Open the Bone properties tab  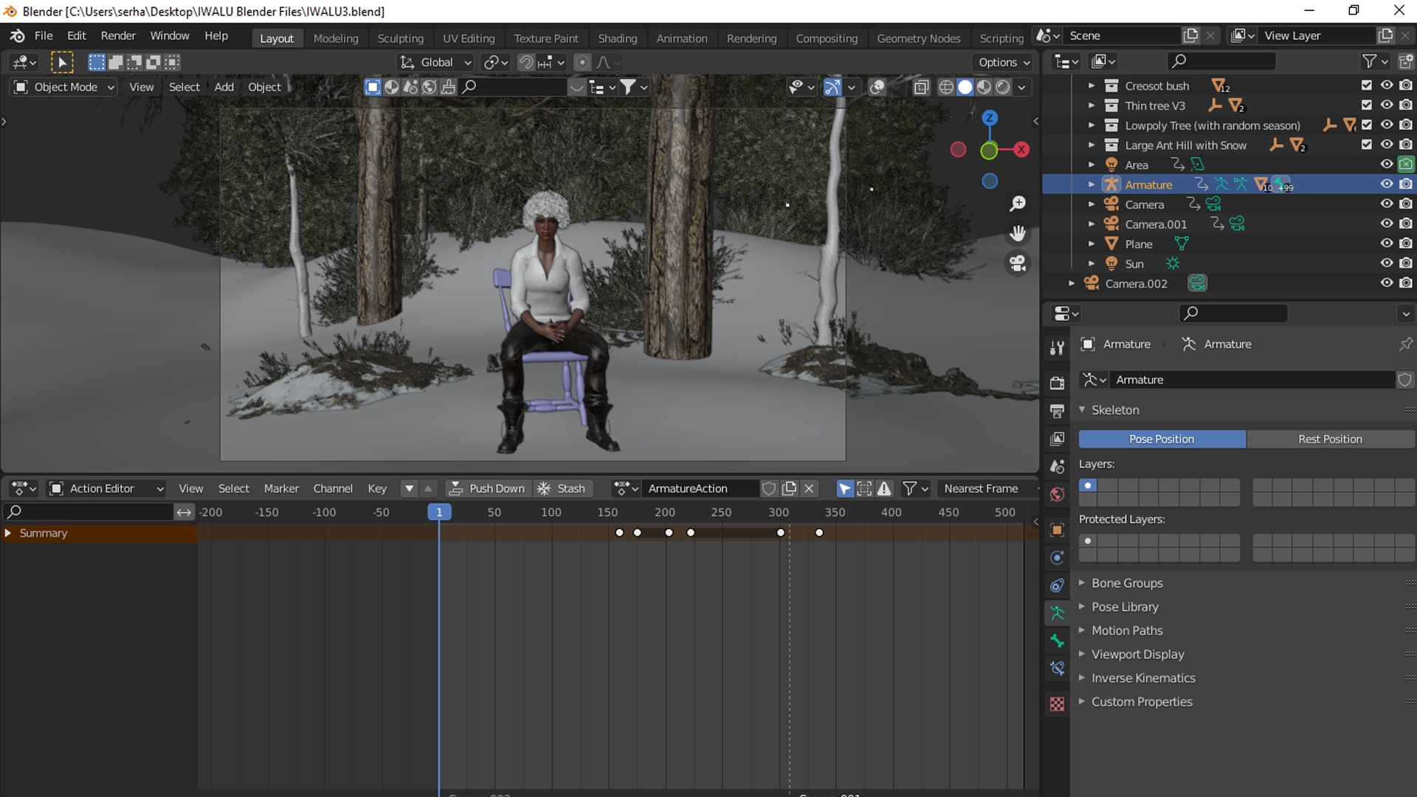pyautogui.click(x=1057, y=641)
